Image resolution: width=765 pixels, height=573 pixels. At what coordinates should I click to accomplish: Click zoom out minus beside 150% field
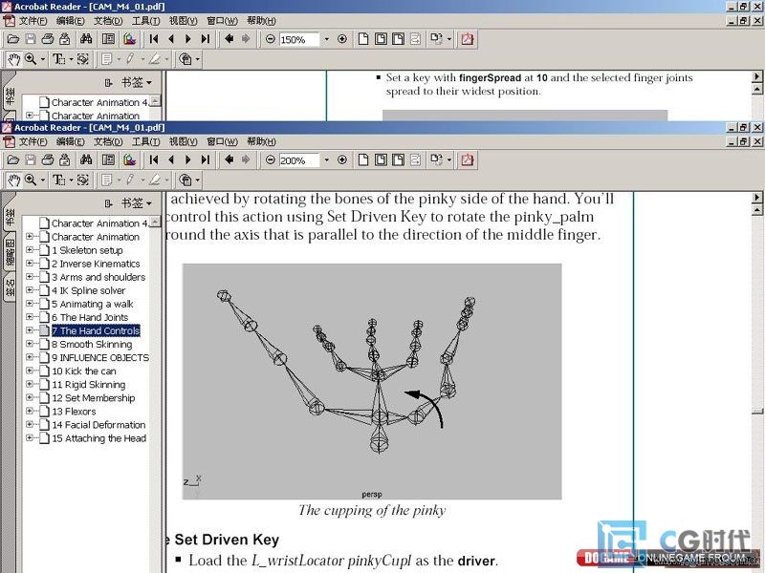(x=271, y=39)
